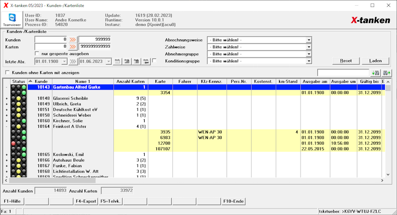Click the table's vertical scrollbar down arrow

point(388,174)
